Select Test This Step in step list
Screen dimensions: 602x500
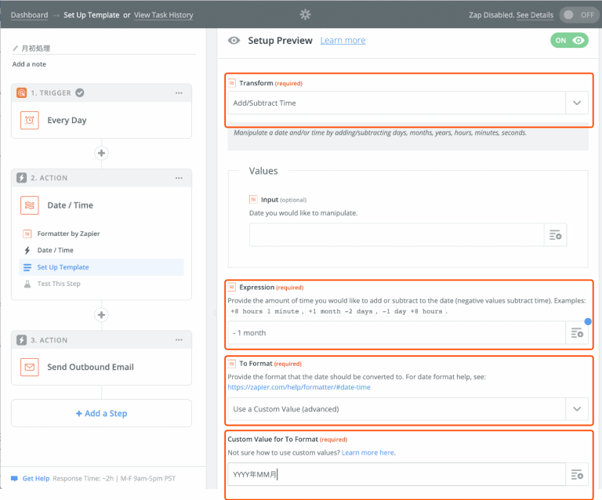(59, 284)
